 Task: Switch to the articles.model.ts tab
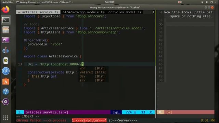pos(125,12)
